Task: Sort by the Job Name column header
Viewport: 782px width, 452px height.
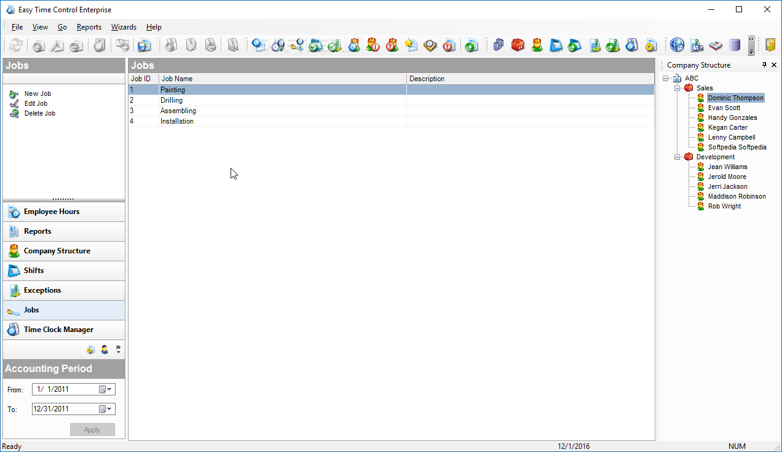Action: coord(283,79)
